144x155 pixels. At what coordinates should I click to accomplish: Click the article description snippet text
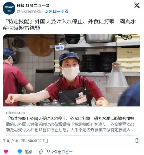click(x=70, y=127)
